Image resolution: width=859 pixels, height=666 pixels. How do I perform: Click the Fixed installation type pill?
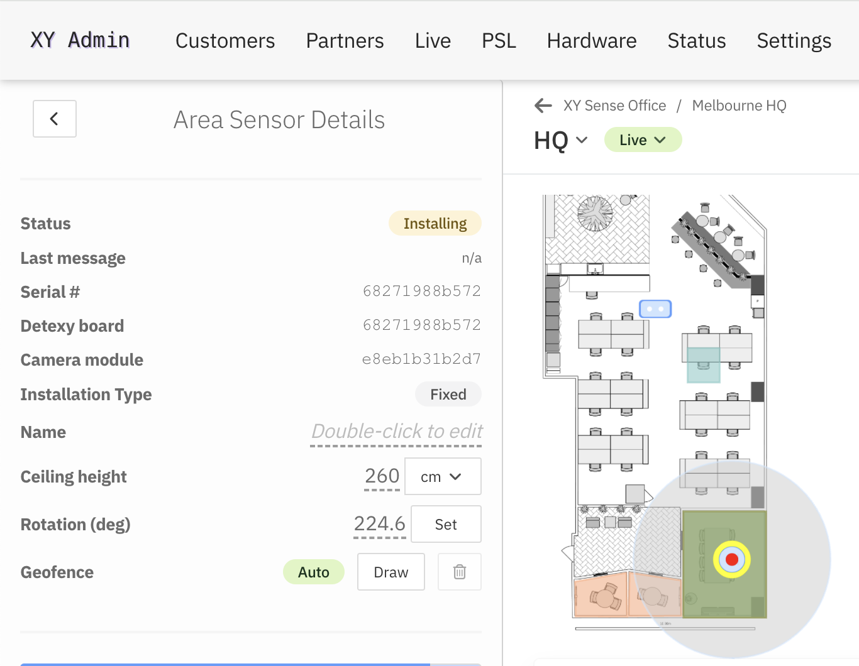[x=448, y=395]
